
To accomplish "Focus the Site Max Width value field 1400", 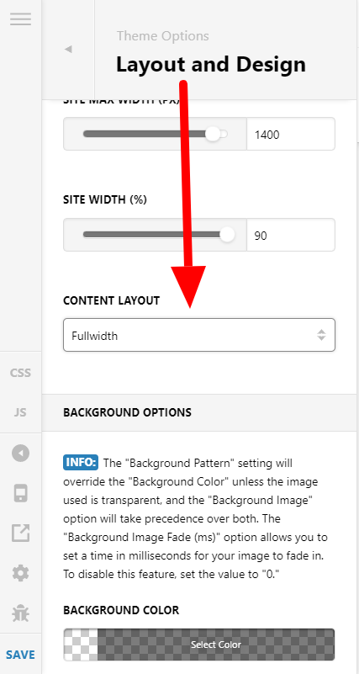I will (x=291, y=134).
